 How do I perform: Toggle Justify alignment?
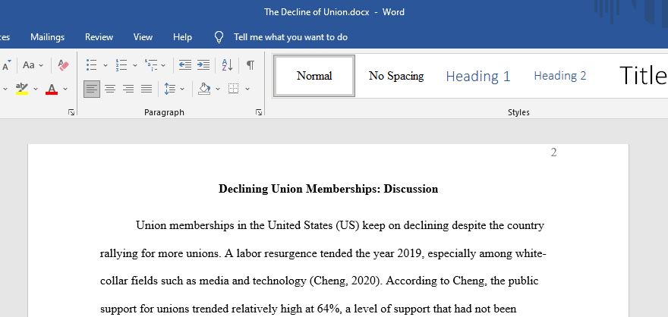tap(147, 89)
